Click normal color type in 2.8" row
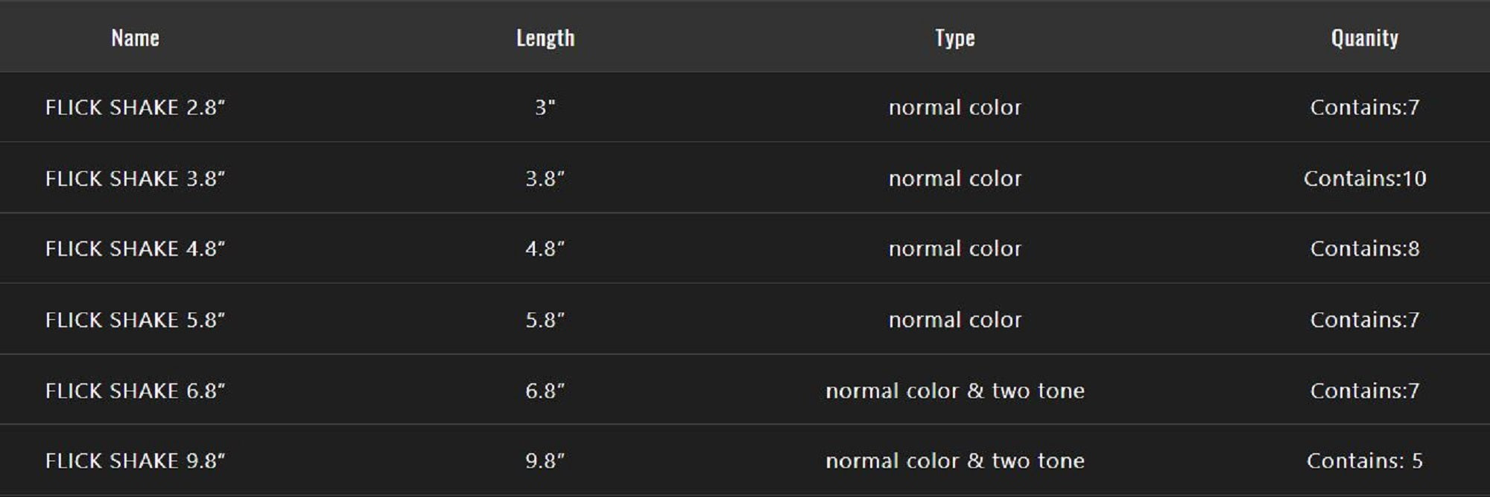1490x497 pixels. (954, 107)
